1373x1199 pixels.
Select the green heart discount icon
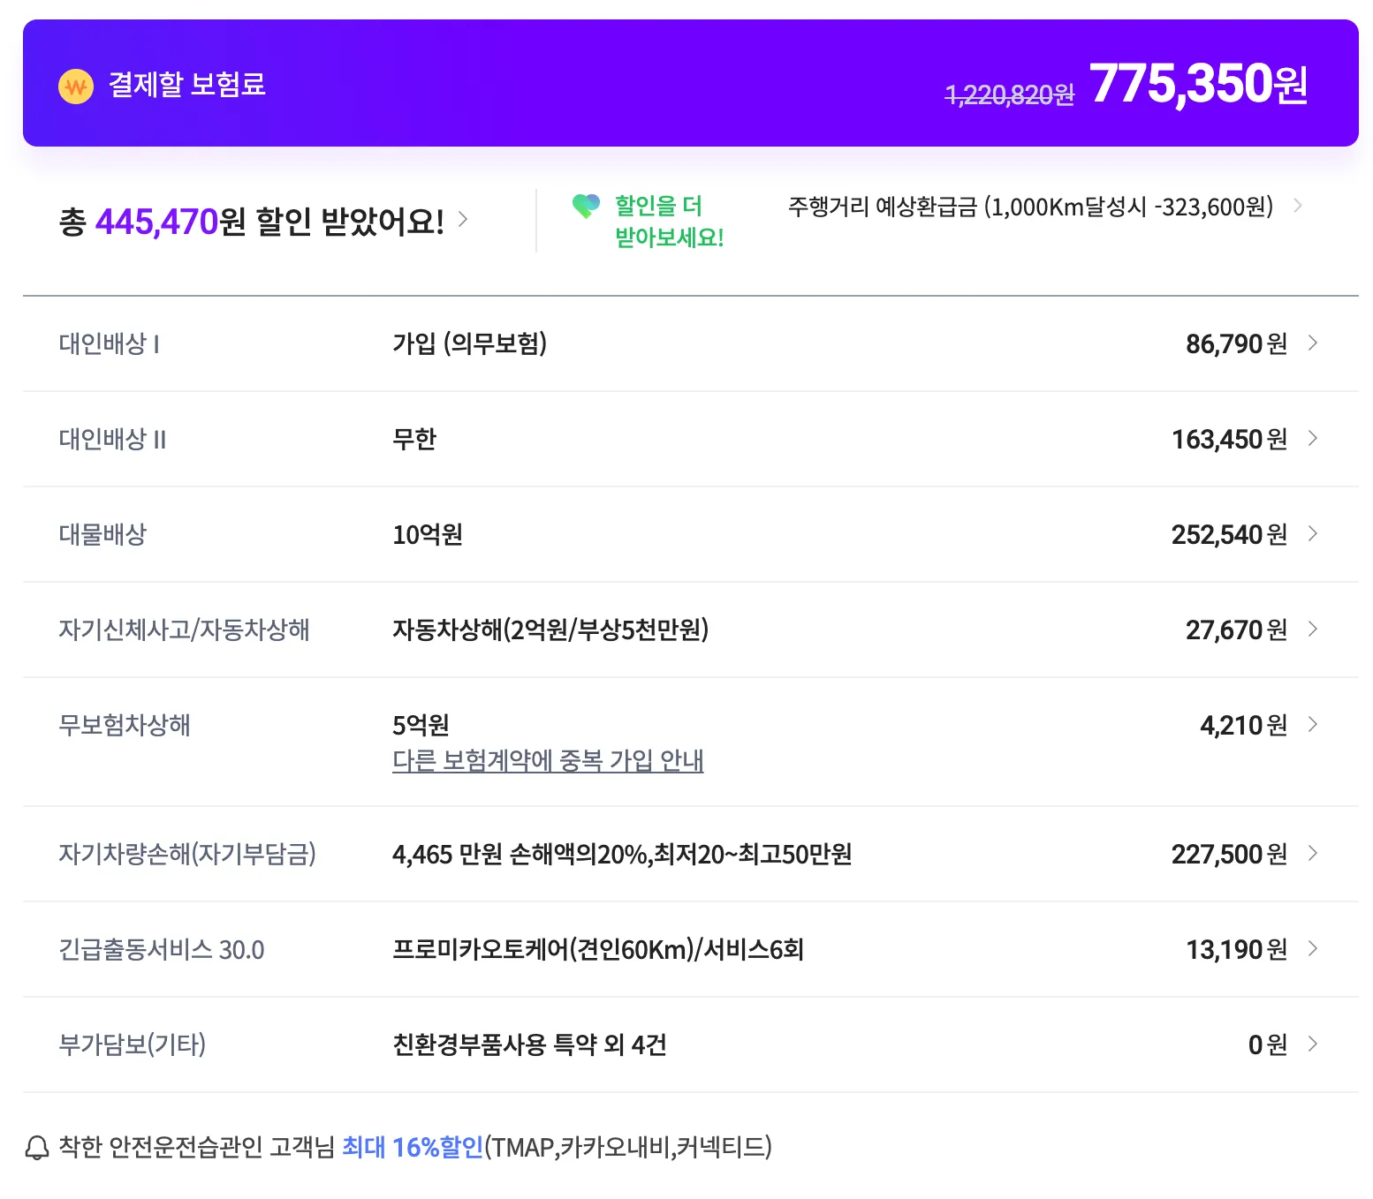586,207
